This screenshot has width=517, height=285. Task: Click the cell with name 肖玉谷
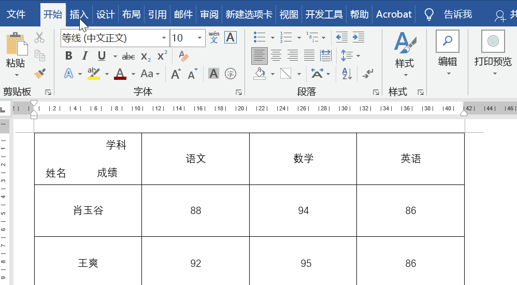tap(88, 210)
